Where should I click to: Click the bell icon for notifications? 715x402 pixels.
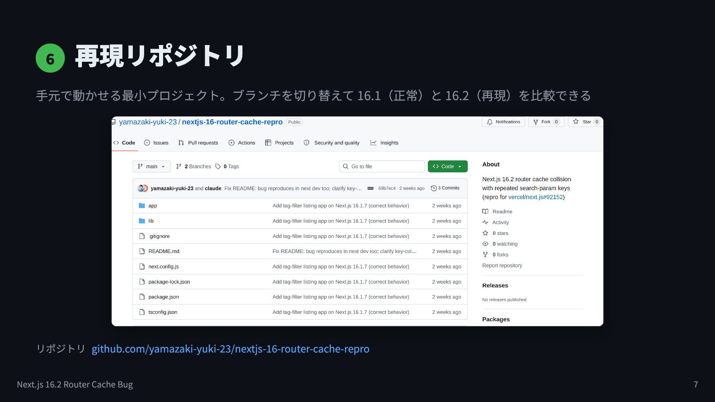[x=490, y=122]
